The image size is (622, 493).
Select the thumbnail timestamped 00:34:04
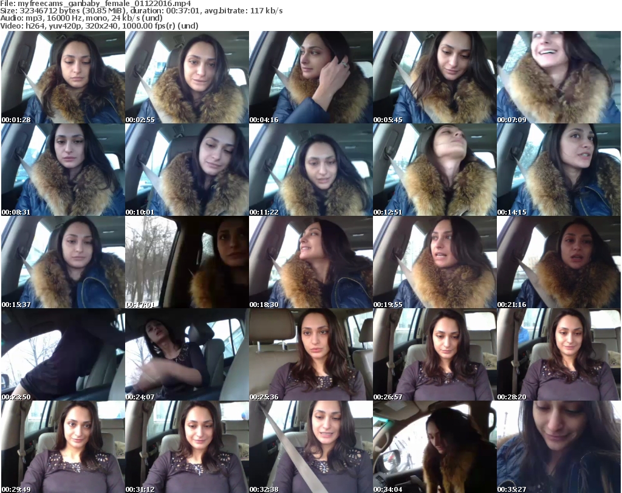point(435,447)
